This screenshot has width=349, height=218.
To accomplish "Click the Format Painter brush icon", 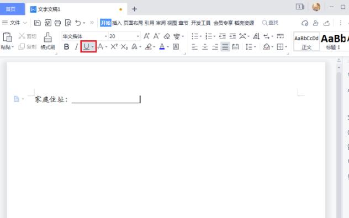I will click(47, 38).
